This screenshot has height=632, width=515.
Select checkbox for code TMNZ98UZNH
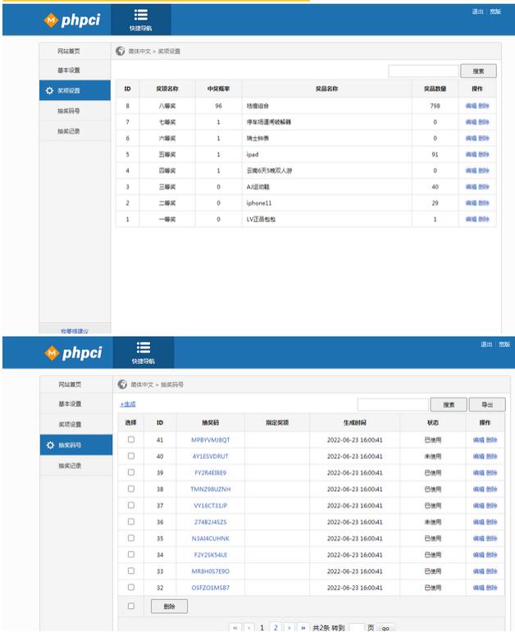[x=131, y=489]
